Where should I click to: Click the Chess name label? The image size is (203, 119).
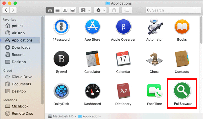[x=154, y=72]
